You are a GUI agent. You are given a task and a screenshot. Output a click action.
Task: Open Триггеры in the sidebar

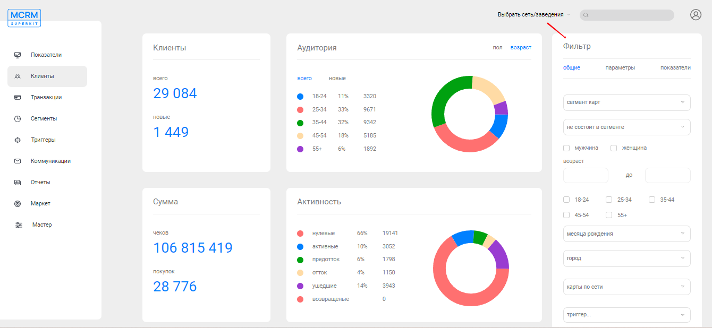click(x=43, y=140)
